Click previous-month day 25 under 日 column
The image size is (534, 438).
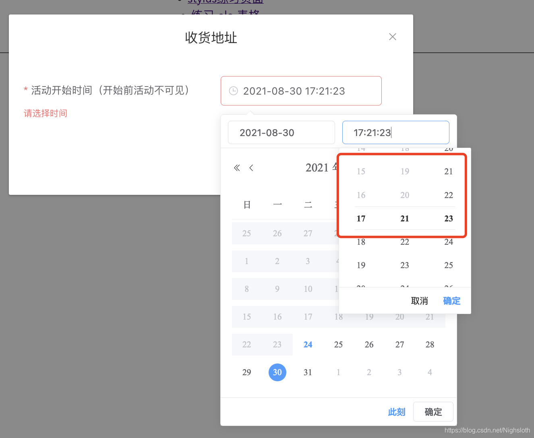click(247, 233)
